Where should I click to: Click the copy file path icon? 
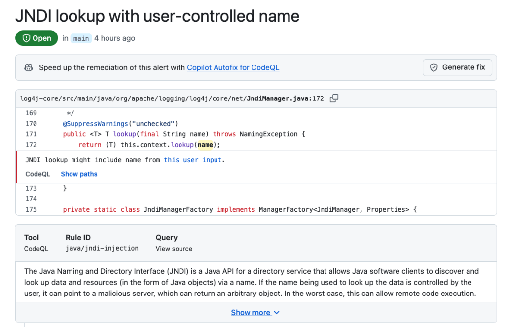pos(334,98)
